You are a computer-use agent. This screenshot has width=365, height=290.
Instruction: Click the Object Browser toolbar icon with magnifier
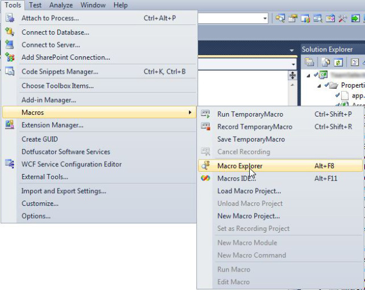317,18
